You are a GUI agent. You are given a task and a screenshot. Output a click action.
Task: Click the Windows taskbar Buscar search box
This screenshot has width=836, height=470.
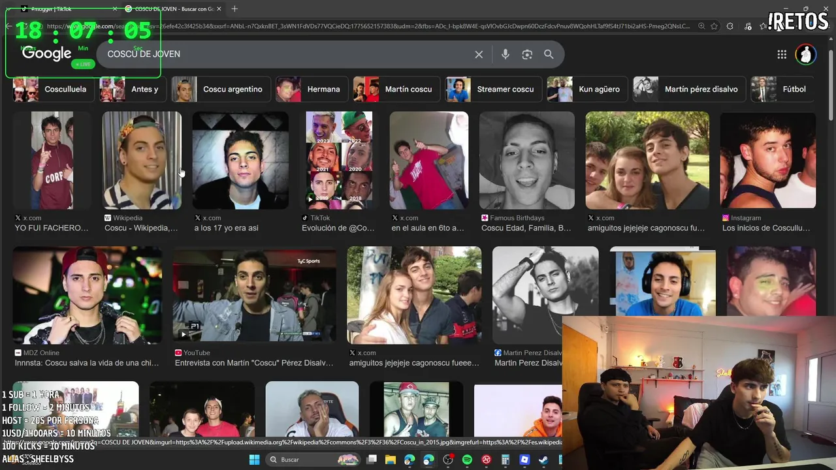(314, 460)
